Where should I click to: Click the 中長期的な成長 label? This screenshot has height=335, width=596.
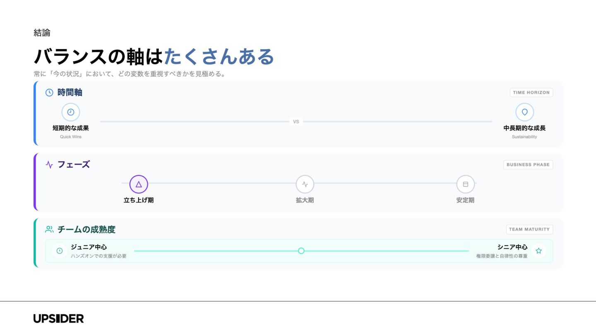(524, 128)
